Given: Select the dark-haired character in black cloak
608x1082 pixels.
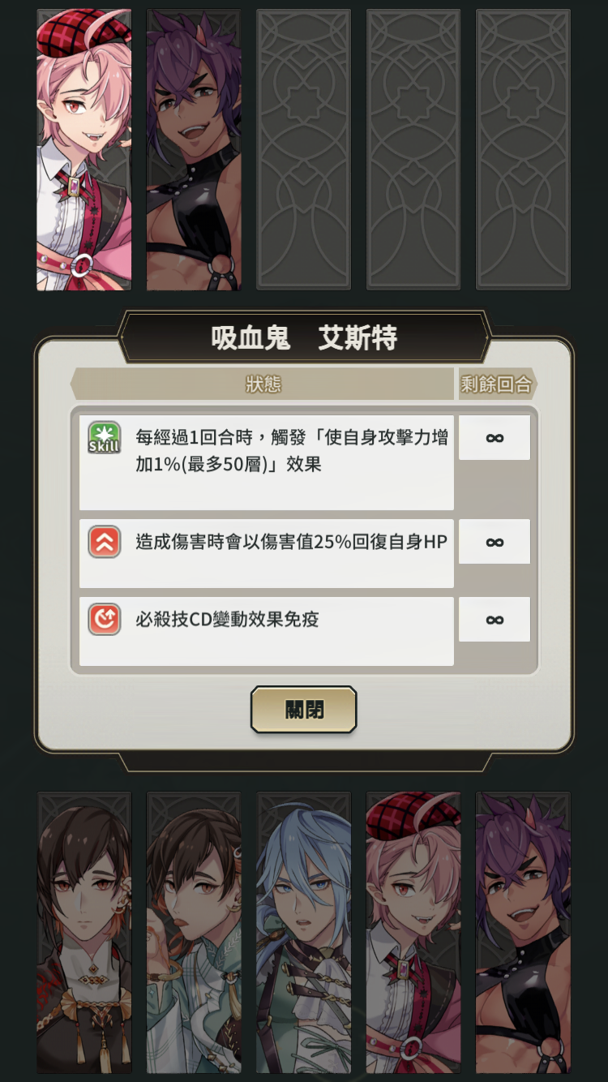Looking at the screenshot, I should 84,933.
